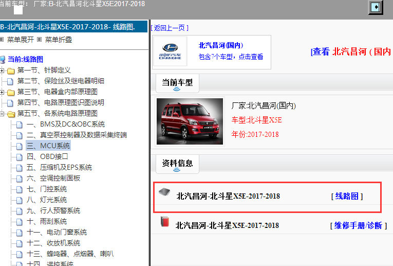Click page icon beside OBD接口

(x=20, y=157)
